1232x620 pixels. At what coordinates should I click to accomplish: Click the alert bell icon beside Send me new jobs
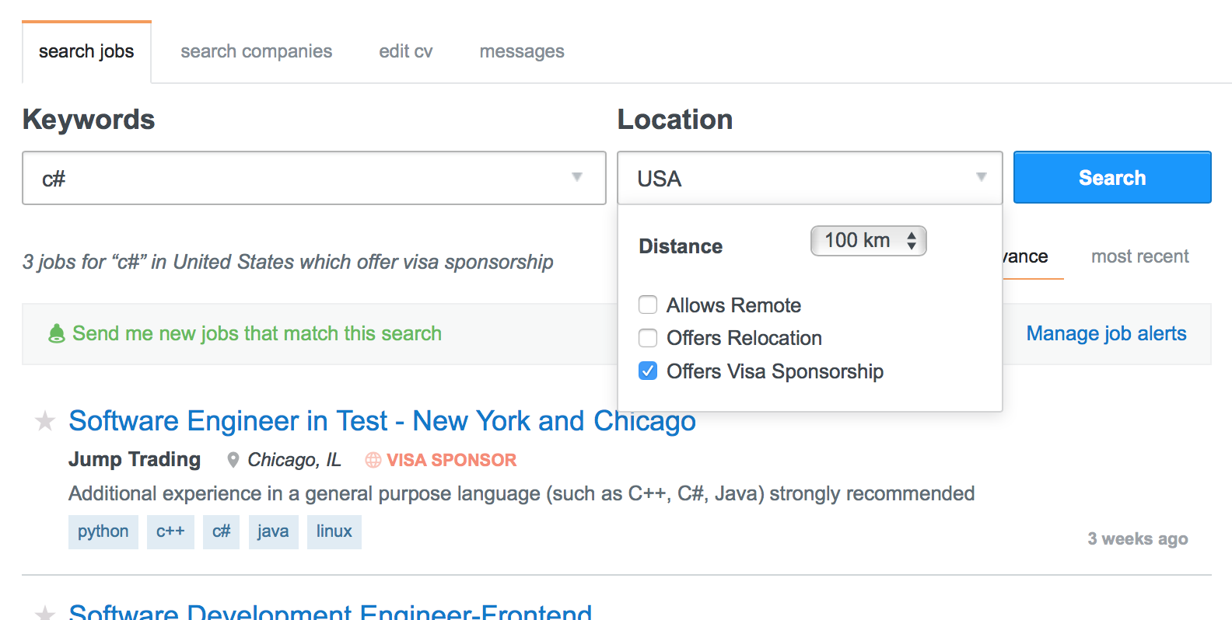tap(56, 334)
